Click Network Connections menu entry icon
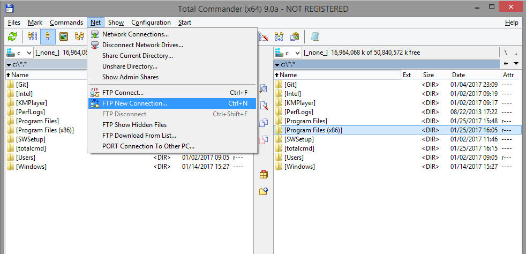This screenshot has height=254, width=526. [x=95, y=34]
